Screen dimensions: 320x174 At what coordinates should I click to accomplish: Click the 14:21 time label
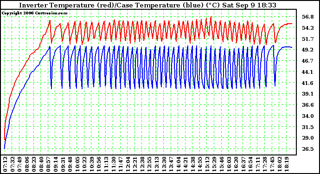click(x=186, y=164)
